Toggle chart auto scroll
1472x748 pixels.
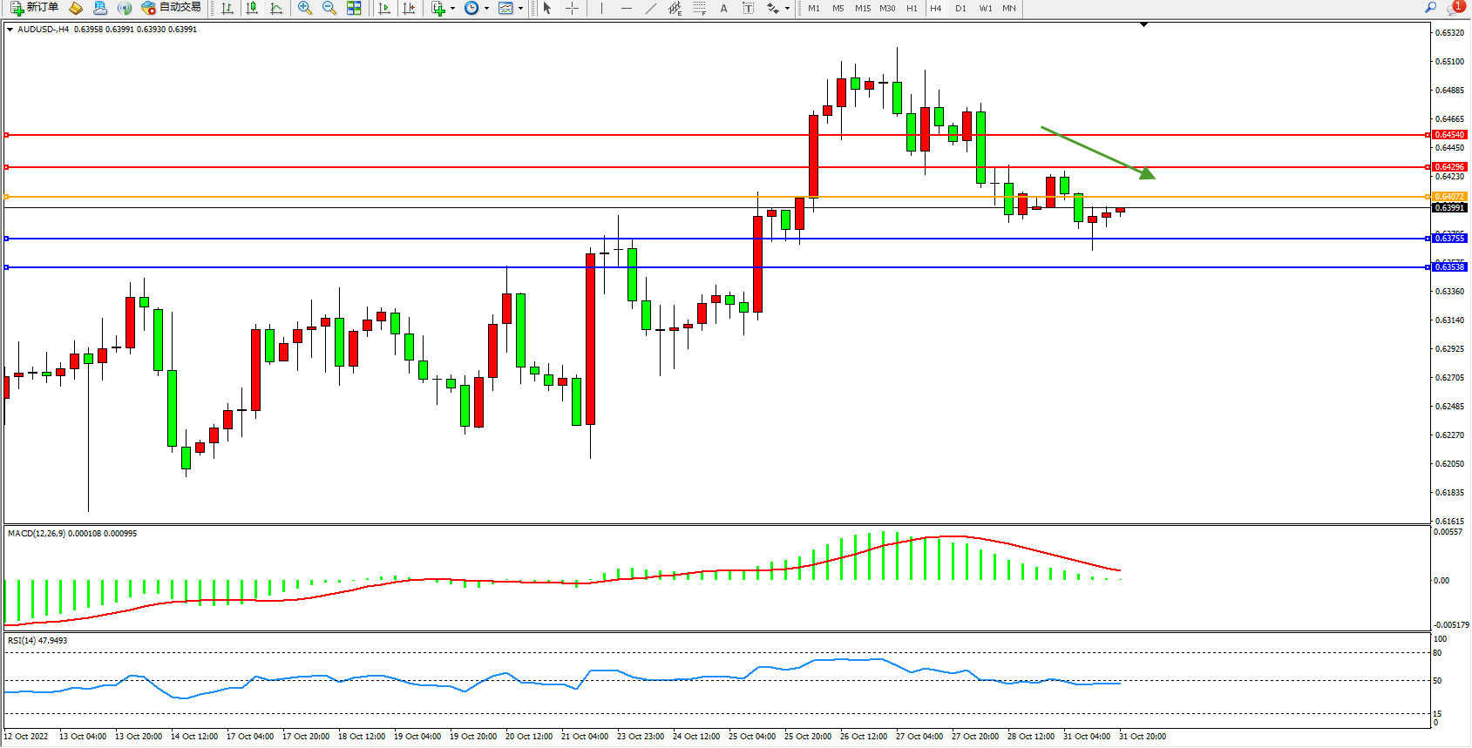pyautogui.click(x=384, y=8)
